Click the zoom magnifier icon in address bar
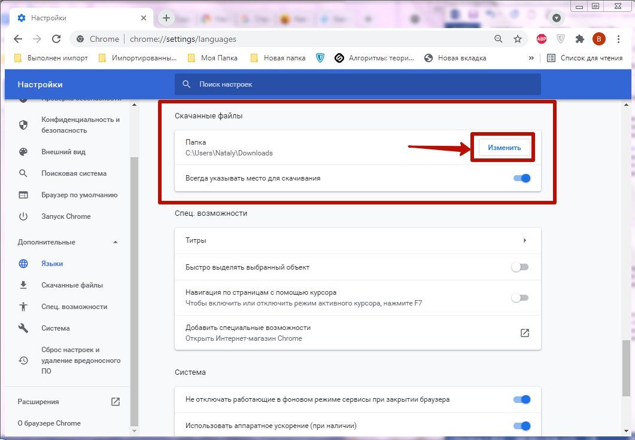 pyautogui.click(x=499, y=39)
